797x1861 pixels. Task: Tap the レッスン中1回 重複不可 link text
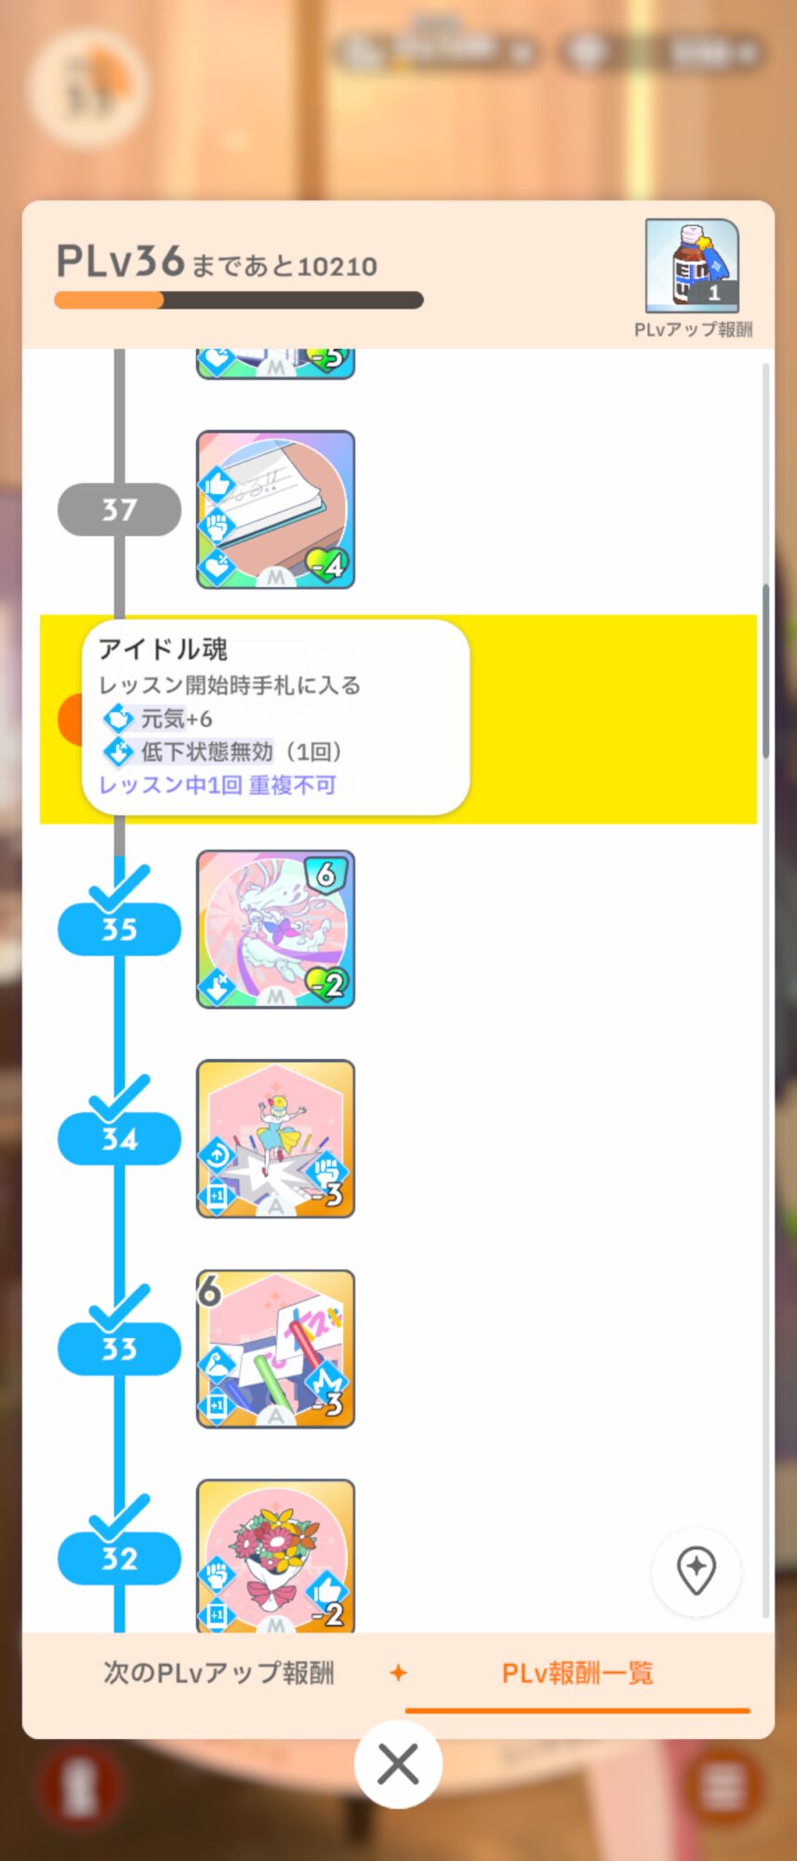point(218,785)
